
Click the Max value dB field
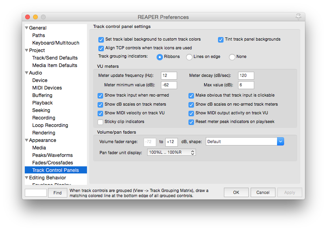click(x=246, y=85)
